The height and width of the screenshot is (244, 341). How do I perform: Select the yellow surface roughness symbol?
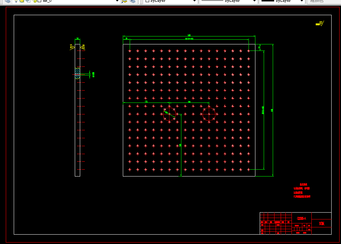coord(320,23)
